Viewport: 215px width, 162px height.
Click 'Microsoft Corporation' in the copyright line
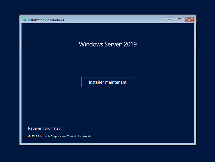52,136
